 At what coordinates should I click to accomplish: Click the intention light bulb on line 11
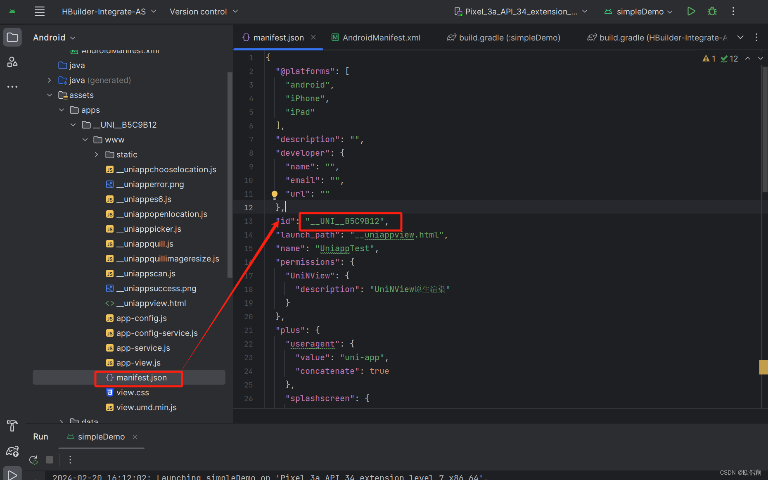[x=275, y=194]
